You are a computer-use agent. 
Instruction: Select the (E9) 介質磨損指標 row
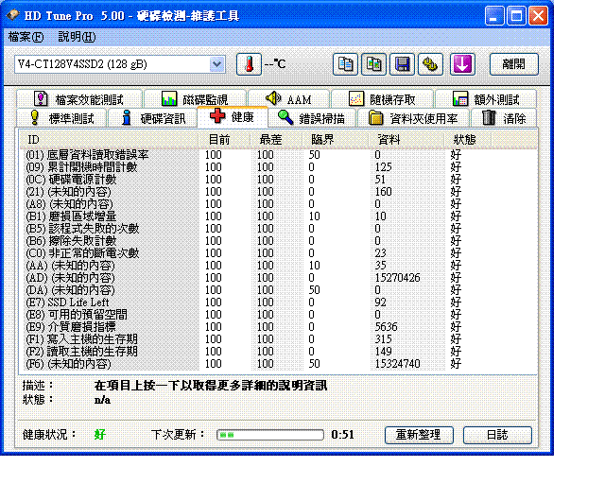tap(278, 327)
